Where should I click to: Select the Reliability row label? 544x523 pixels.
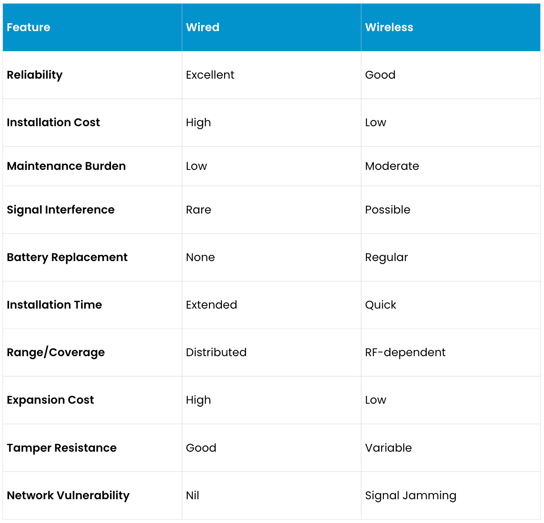point(35,75)
